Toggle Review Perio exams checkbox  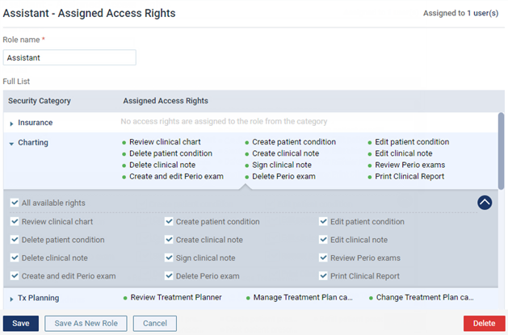323,258
